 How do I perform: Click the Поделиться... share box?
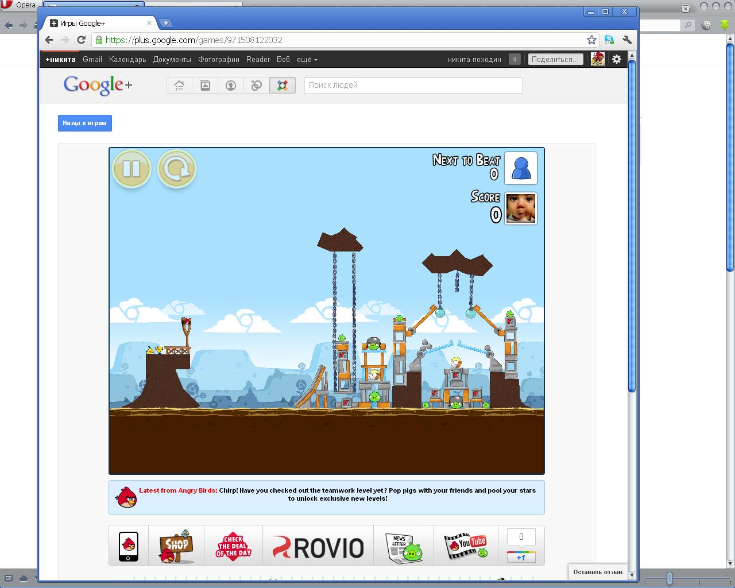(x=555, y=59)
